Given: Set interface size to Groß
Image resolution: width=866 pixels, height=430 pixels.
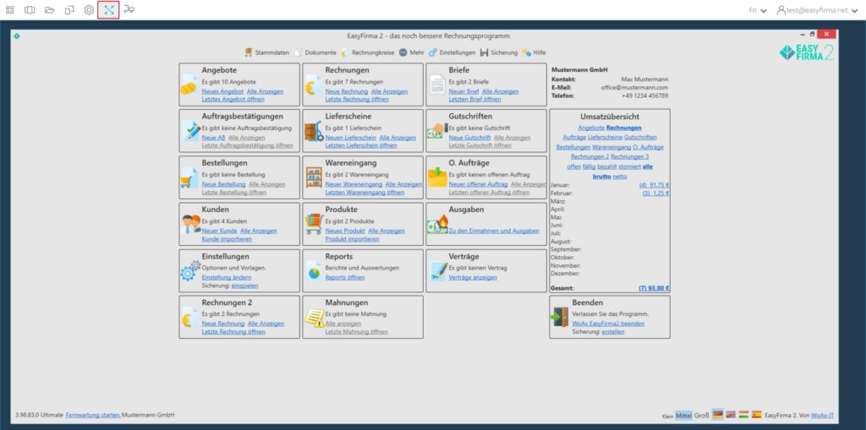Looking at the screenshot, I should coord(701,415).
